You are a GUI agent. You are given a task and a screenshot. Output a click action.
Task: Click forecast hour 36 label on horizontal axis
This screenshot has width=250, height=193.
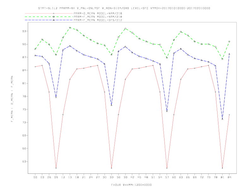click(118, 177)
